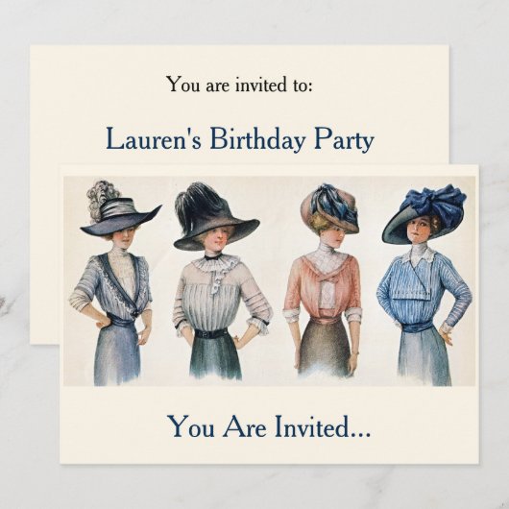Click the brown skirt of pink-blouse woman

(323, 348)
